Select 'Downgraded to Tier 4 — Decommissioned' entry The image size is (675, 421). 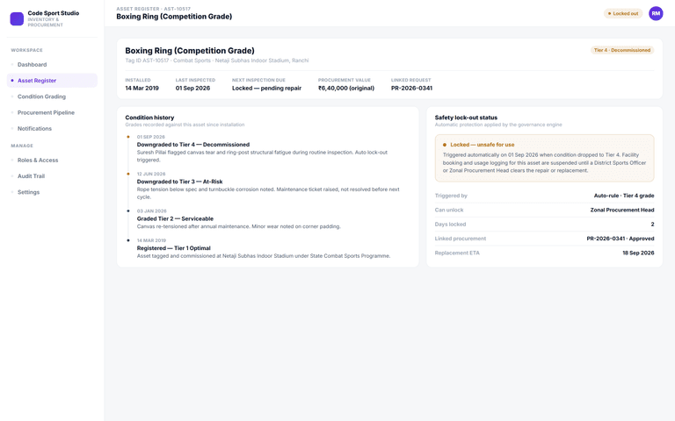coord(193,145)
